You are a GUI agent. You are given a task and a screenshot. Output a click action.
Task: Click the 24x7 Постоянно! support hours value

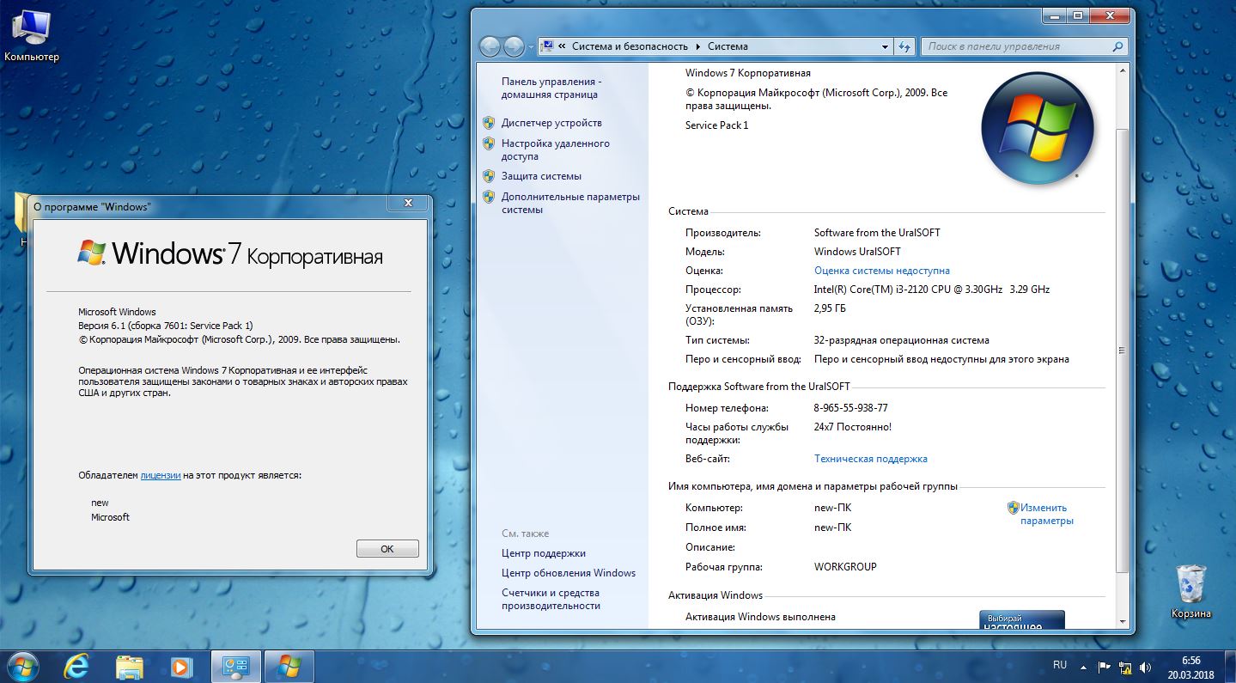(853, 427)
